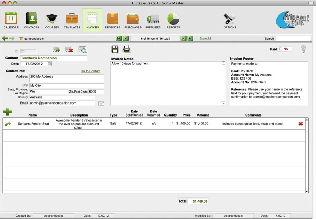Open the date picker calendar icon
Viewport: 316px width, 219px height.
[49, 64]
